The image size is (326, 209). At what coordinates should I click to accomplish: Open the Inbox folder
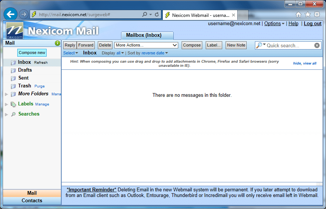24,62
